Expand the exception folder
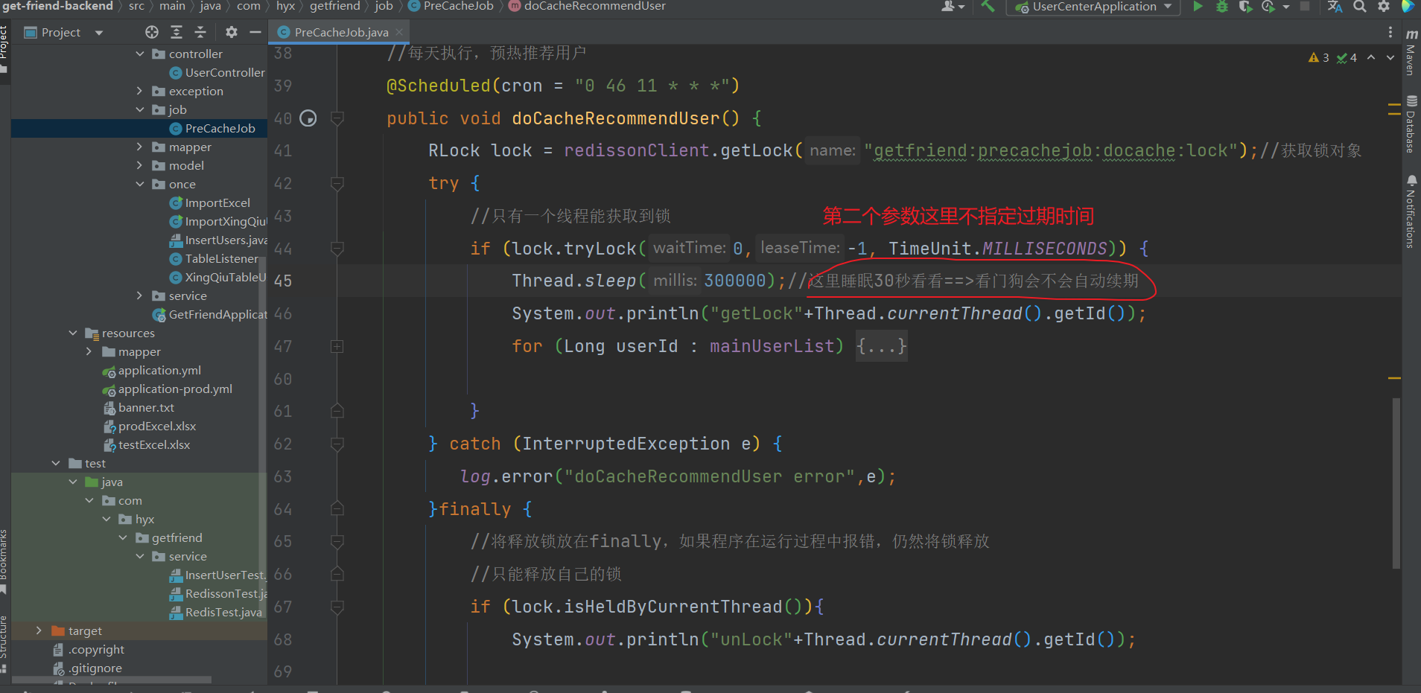This screenshot has width=1421, height=693. coord(139,91)
